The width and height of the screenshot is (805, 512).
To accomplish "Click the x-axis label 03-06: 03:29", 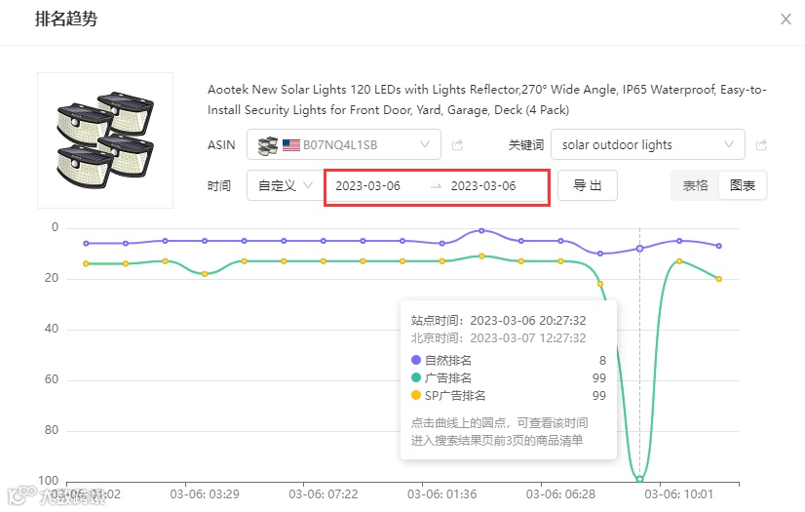I will coord(205,494).
